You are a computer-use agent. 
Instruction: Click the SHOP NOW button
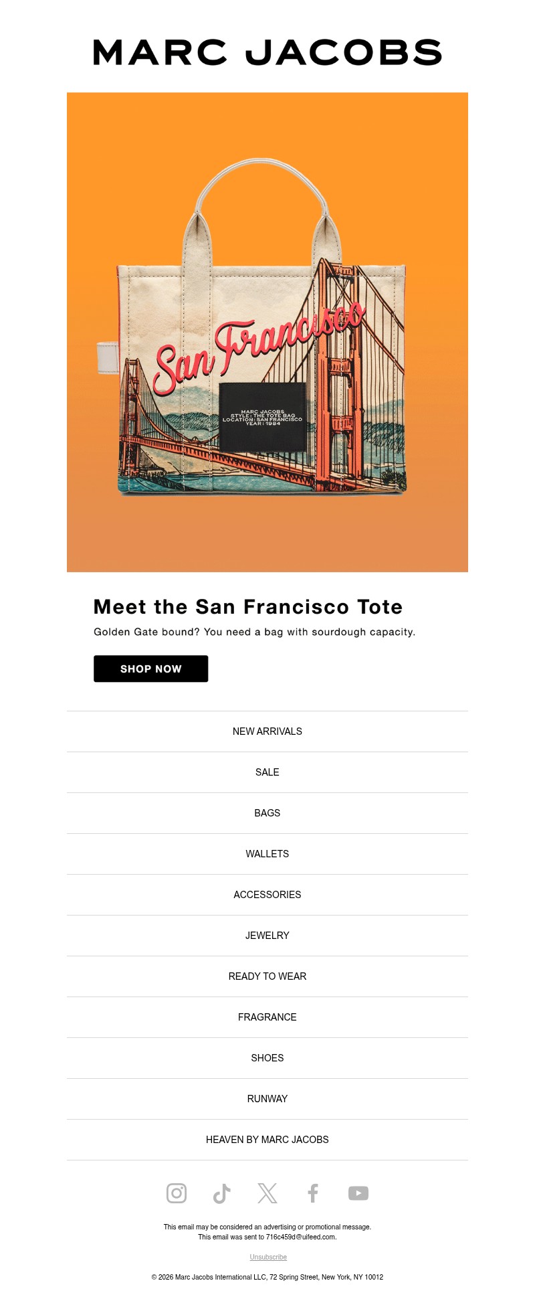pyautogui.click(x=151, y=669)
